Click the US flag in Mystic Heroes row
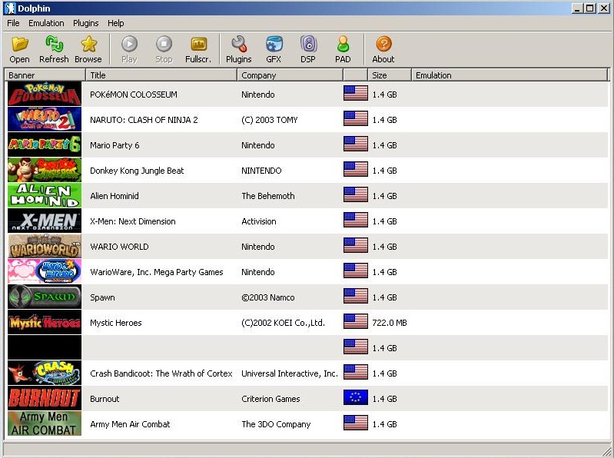614x458 pixels. (356, 321)
